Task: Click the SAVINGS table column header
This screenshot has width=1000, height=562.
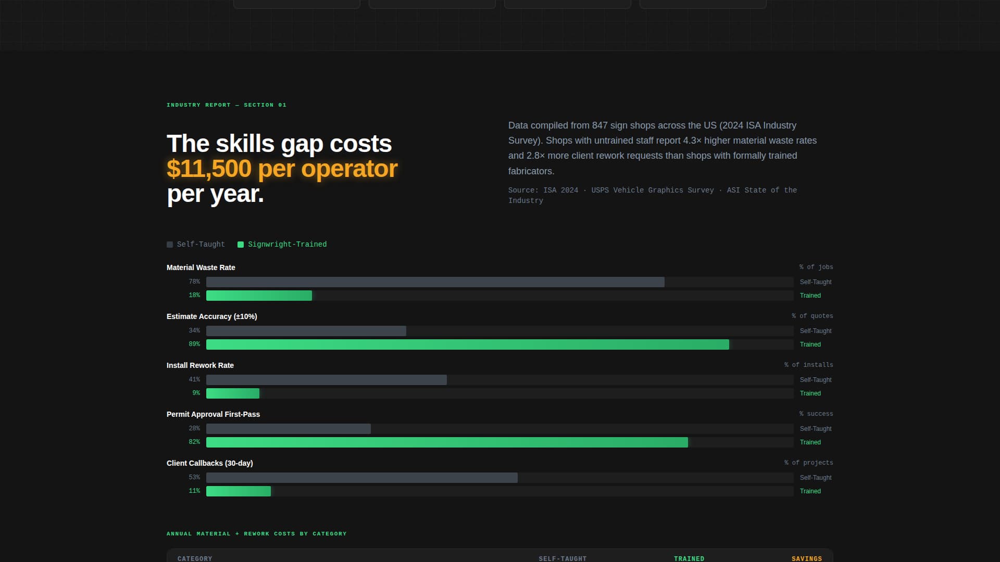Action: click(807, 558)
